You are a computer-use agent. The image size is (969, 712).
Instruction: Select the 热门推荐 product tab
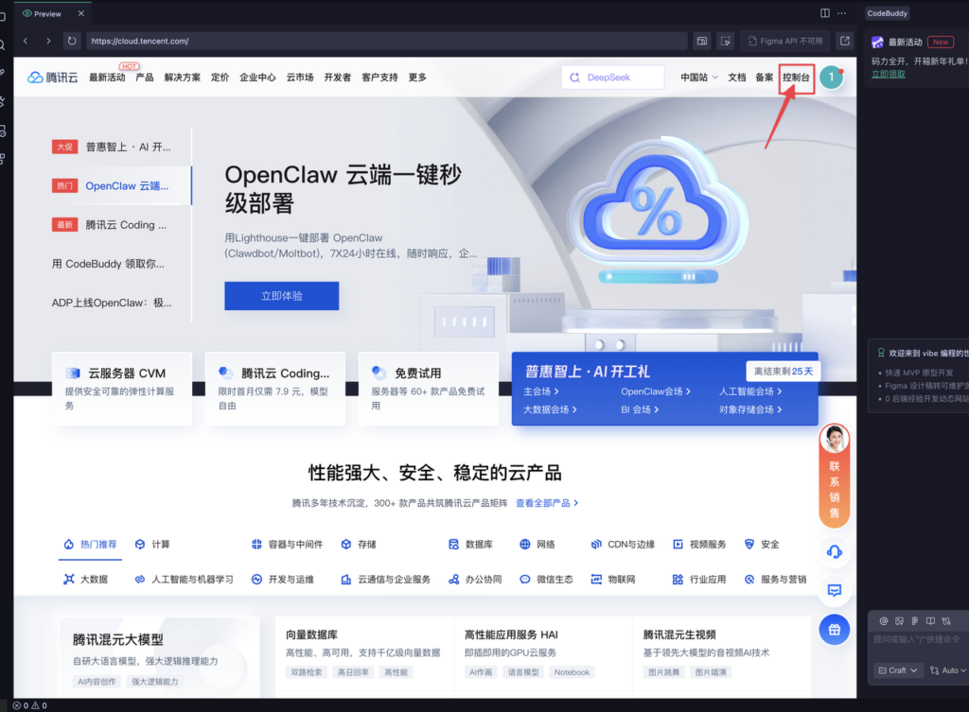coord(91,545)
